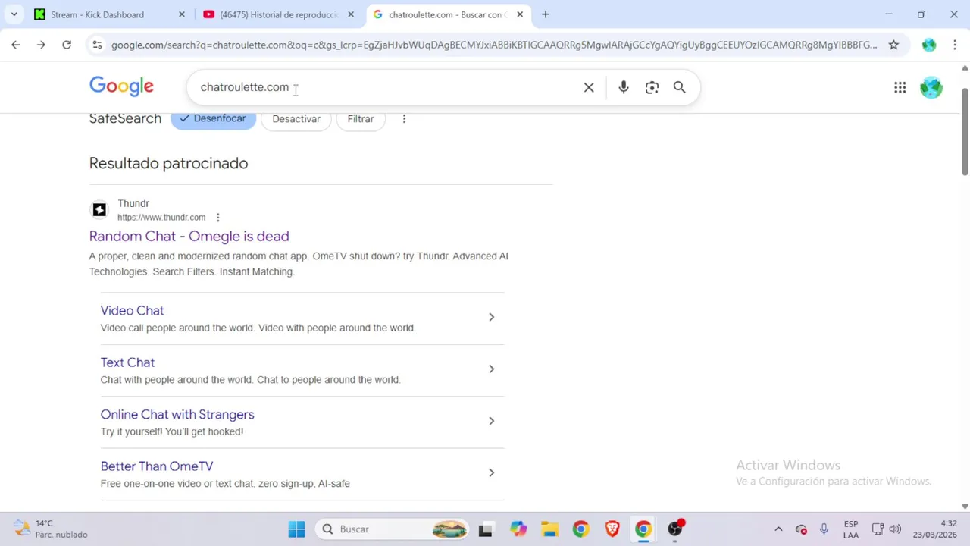Bookmark this page with star icon
Screen dimensions: 970x546
click(893, 45)
